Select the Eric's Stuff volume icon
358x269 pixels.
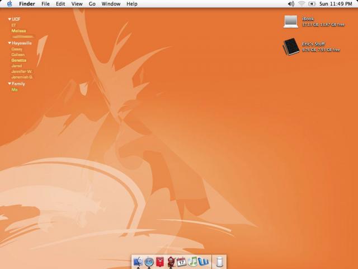(x=291, y=47)
